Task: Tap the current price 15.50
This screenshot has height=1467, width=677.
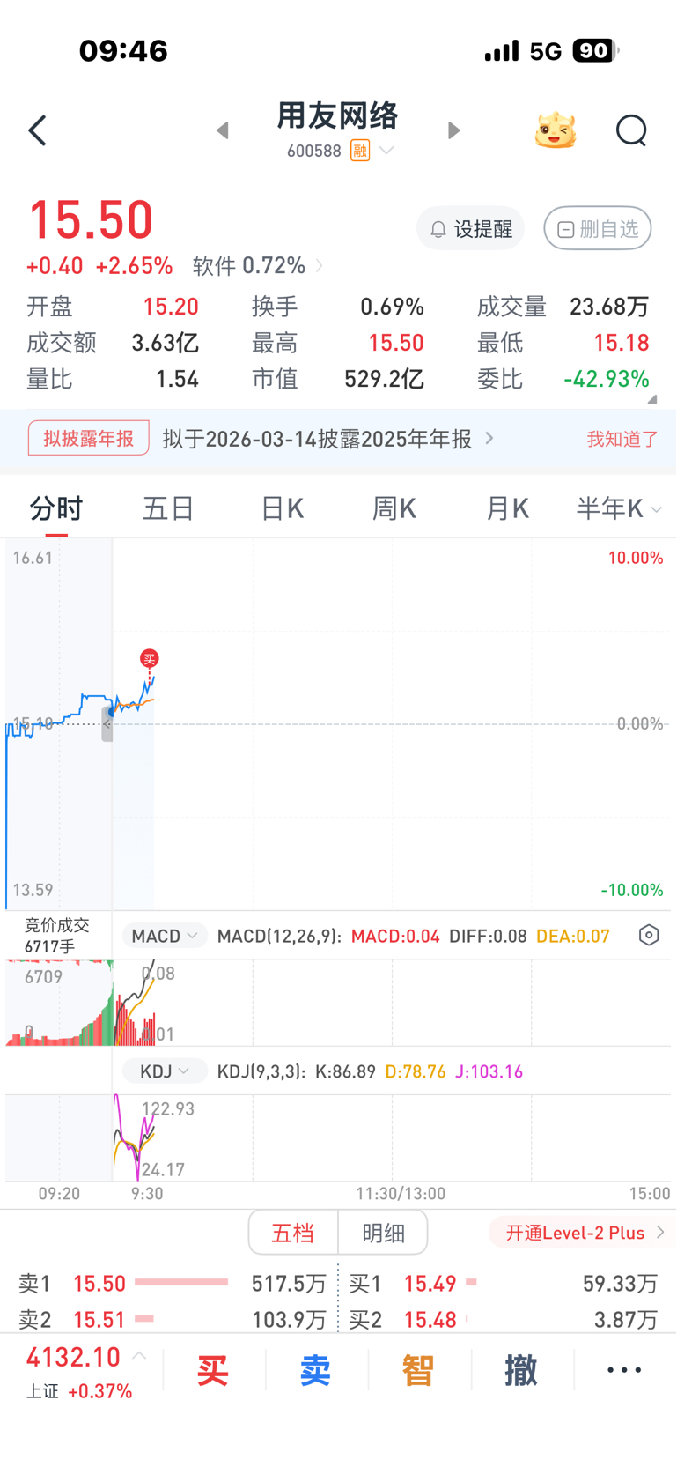Action: pos(91,219)
